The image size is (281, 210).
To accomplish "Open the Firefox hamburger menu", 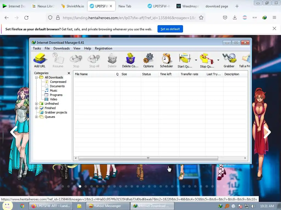I will pyautogui.click(x=274, y=17).
